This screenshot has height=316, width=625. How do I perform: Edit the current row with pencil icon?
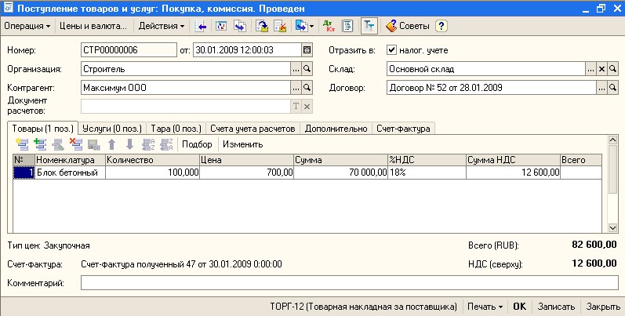click(58, 144)
